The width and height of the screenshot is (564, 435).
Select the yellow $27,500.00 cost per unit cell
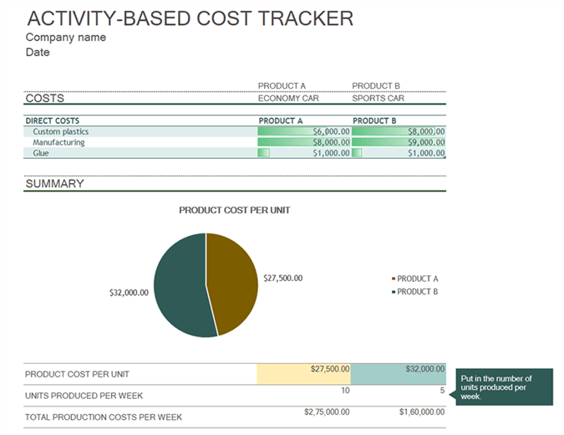coord(303,374)
